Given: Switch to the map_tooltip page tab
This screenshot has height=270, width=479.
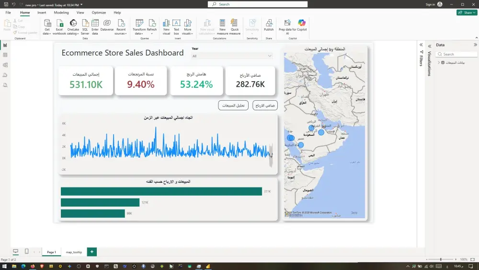Looking at the screenshot, I should pos(74,252).
